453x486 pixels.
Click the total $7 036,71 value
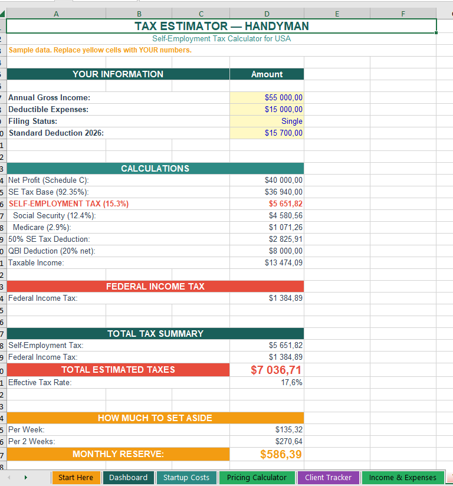point(267,370)
